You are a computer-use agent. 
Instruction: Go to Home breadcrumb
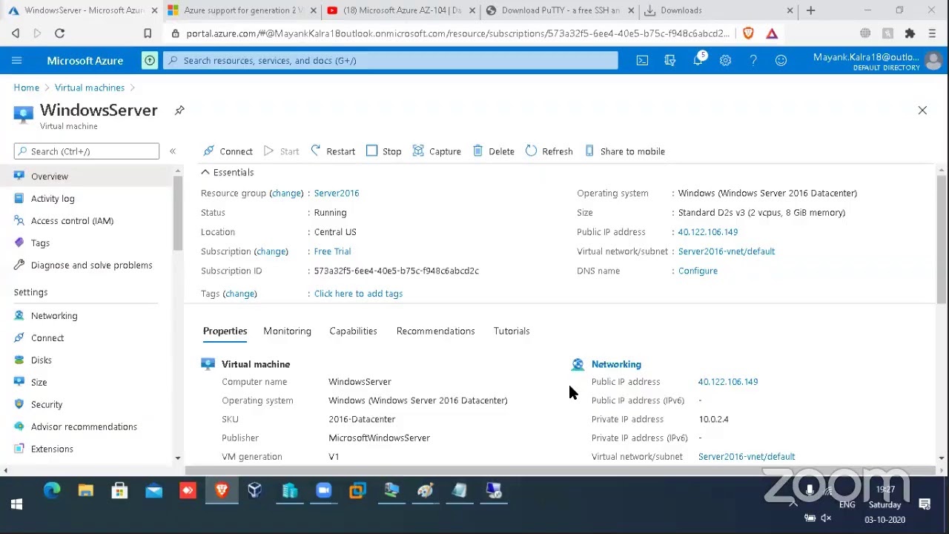click(x=26, y=88)
